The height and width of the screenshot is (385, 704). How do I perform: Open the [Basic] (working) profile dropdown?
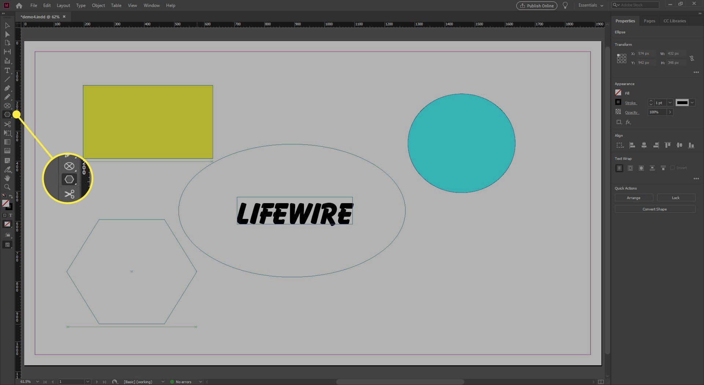click(x=163, y=382)
